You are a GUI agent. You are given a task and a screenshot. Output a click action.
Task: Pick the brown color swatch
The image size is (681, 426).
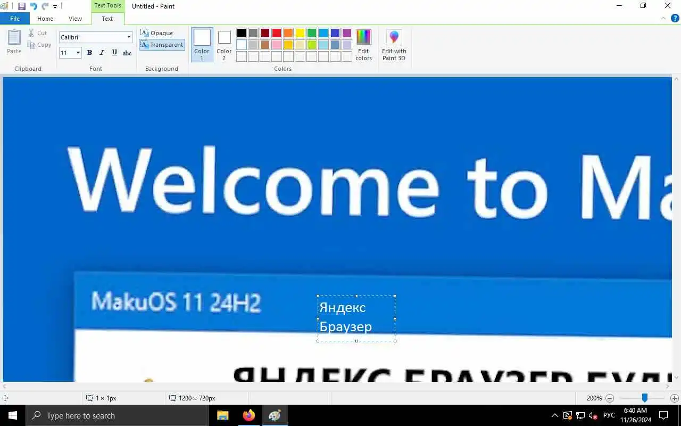click(265, 45)
